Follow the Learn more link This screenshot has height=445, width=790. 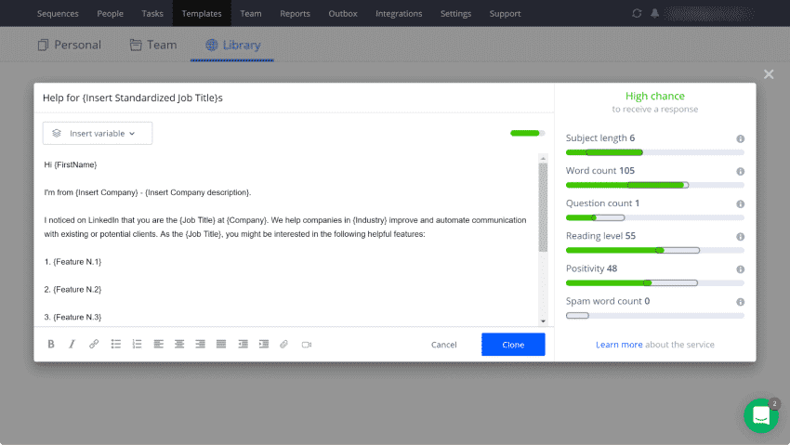click(619, 345)
